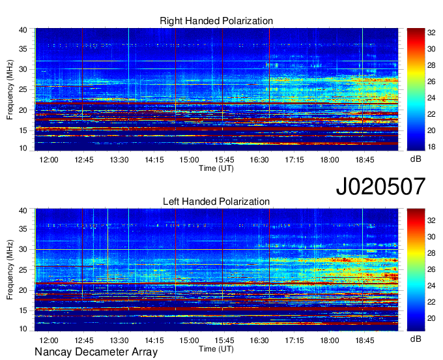The image size is (443, 360).
Task: Click 28 dB tick on Right Handed color bar
Action: point(431,65)
